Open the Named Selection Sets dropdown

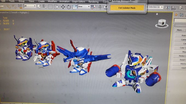[x=155, y=7]
